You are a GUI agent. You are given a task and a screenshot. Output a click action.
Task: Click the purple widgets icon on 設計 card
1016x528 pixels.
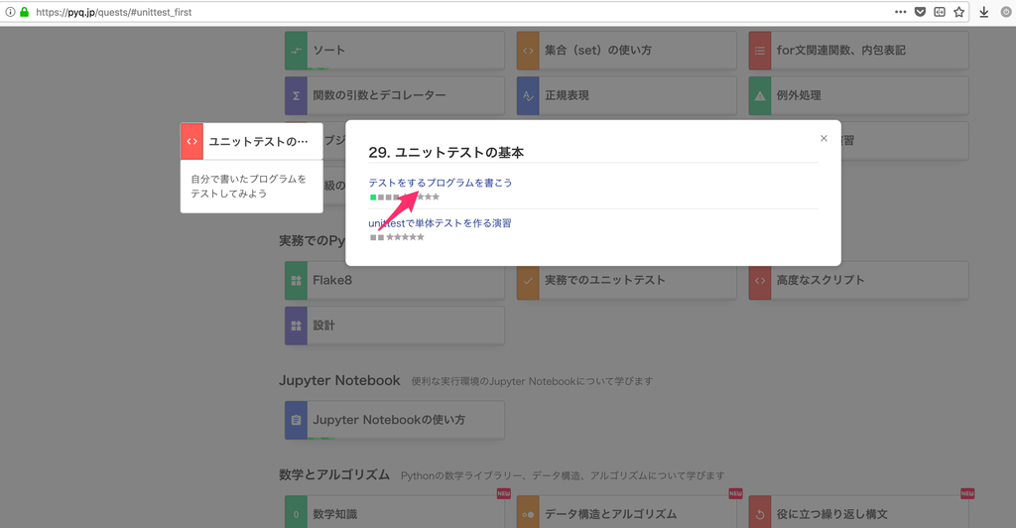(x=296, y=326)
